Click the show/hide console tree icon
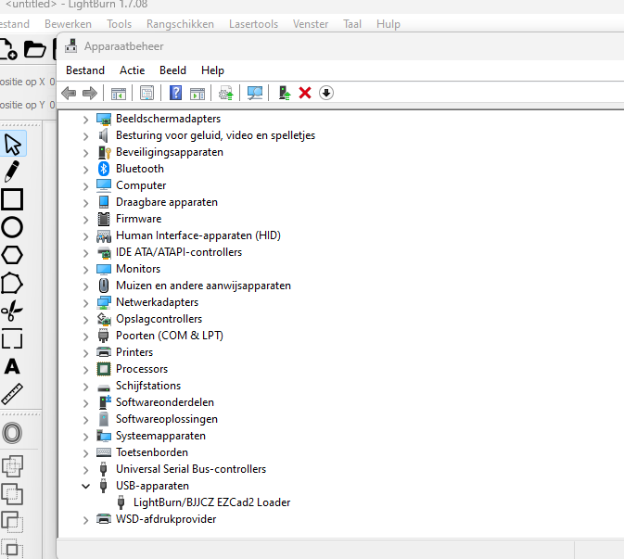The height and width of the screenshot is (559, 624). 118,94
